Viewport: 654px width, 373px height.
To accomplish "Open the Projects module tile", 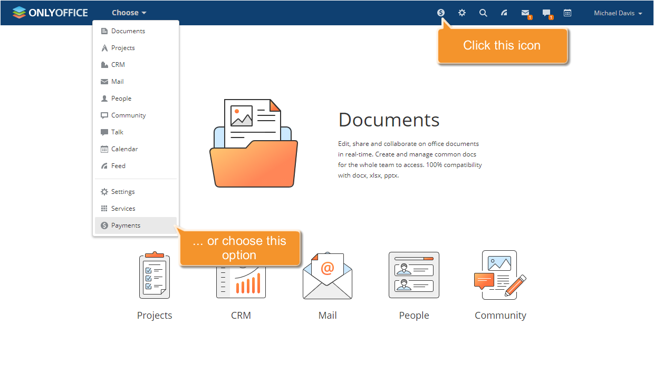I will coord(155,286).
